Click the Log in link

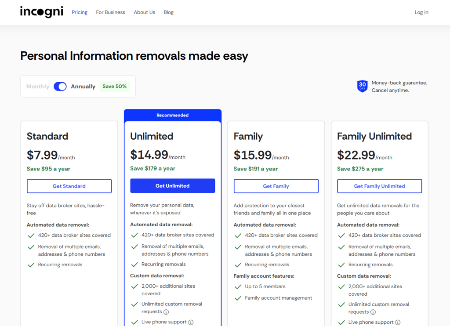421,12
